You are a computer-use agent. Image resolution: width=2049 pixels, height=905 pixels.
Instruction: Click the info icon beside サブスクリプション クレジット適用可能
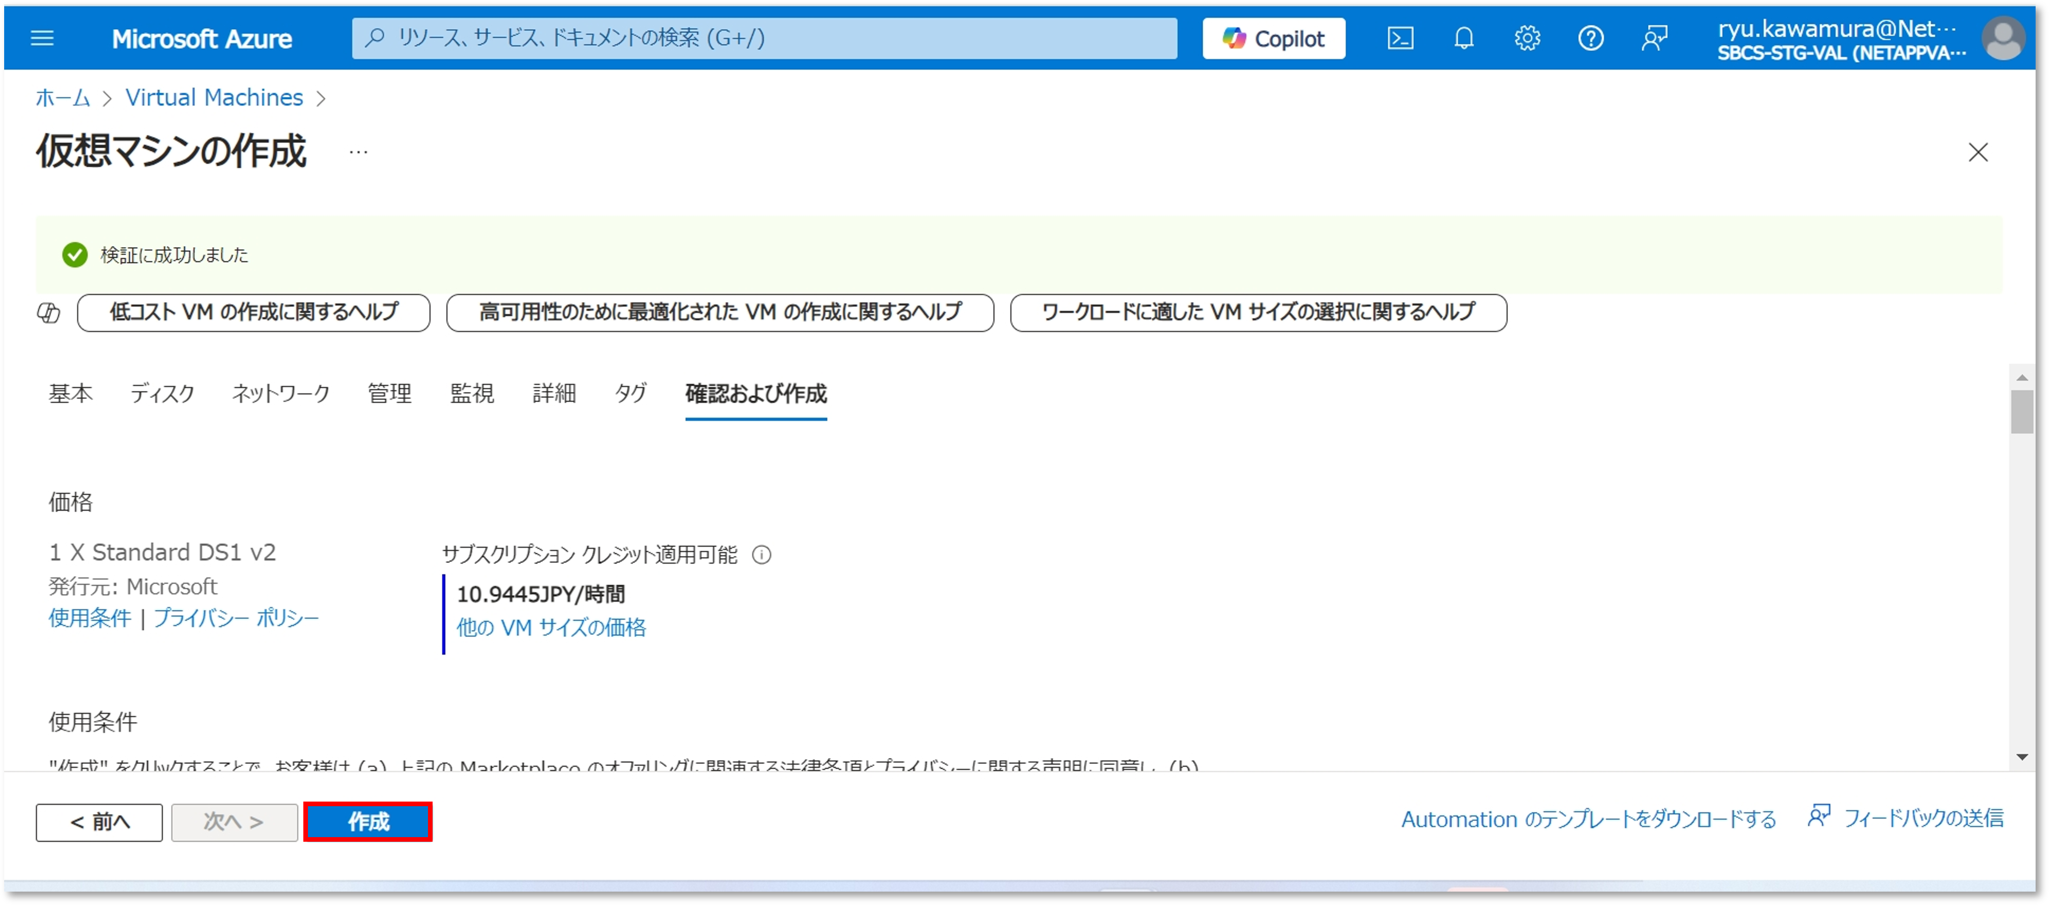tap(761, 554)
